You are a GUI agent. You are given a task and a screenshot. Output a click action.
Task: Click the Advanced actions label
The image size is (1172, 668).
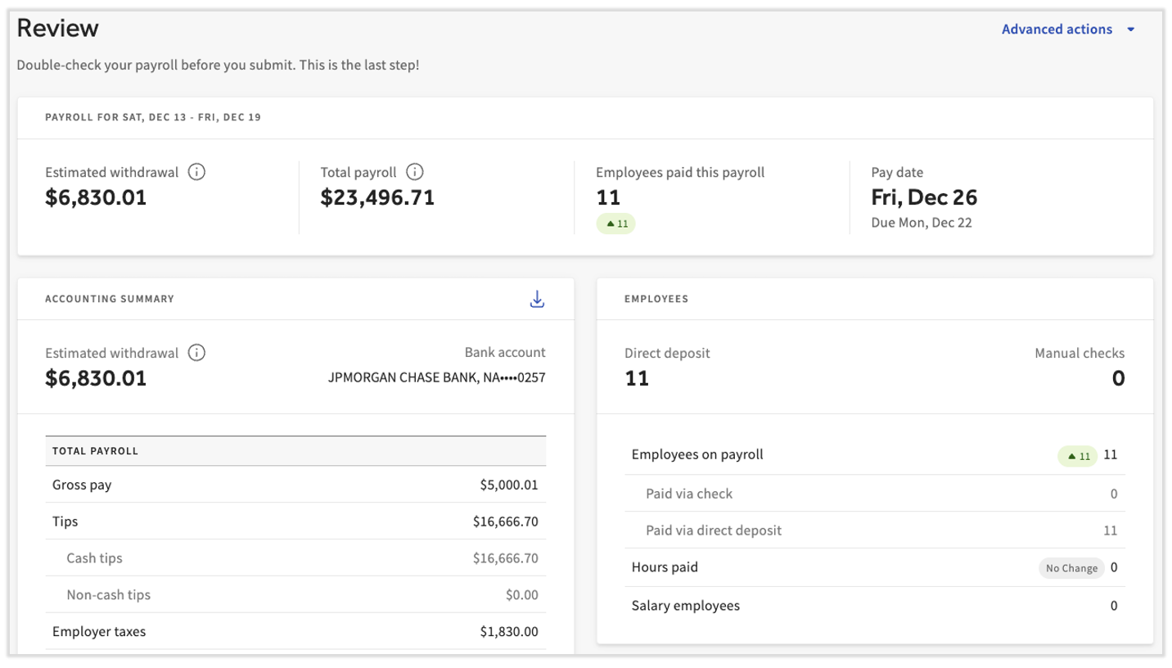[x=1057, y=29]
